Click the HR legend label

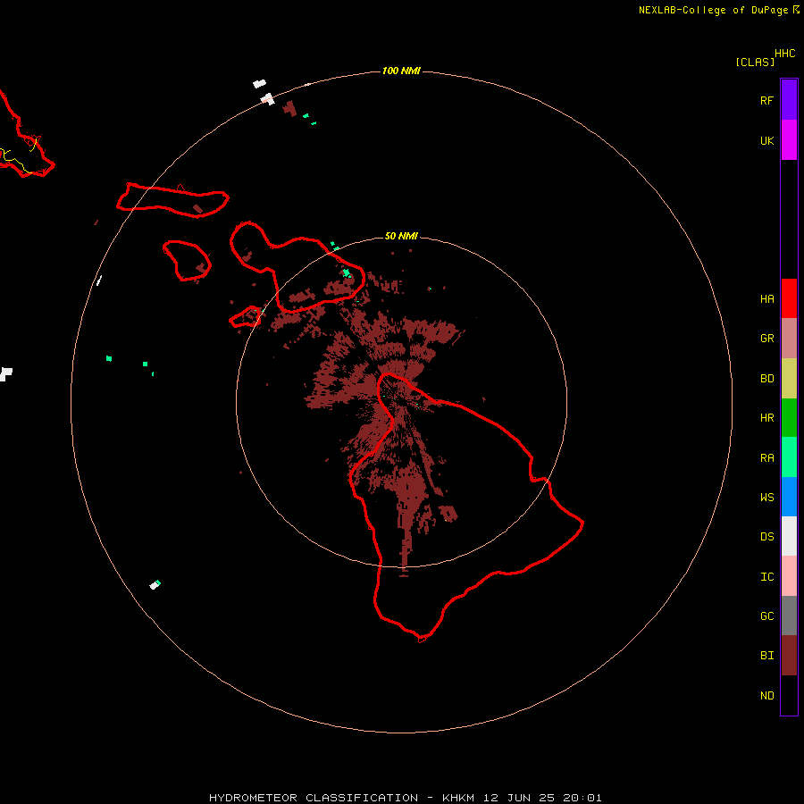766,418
